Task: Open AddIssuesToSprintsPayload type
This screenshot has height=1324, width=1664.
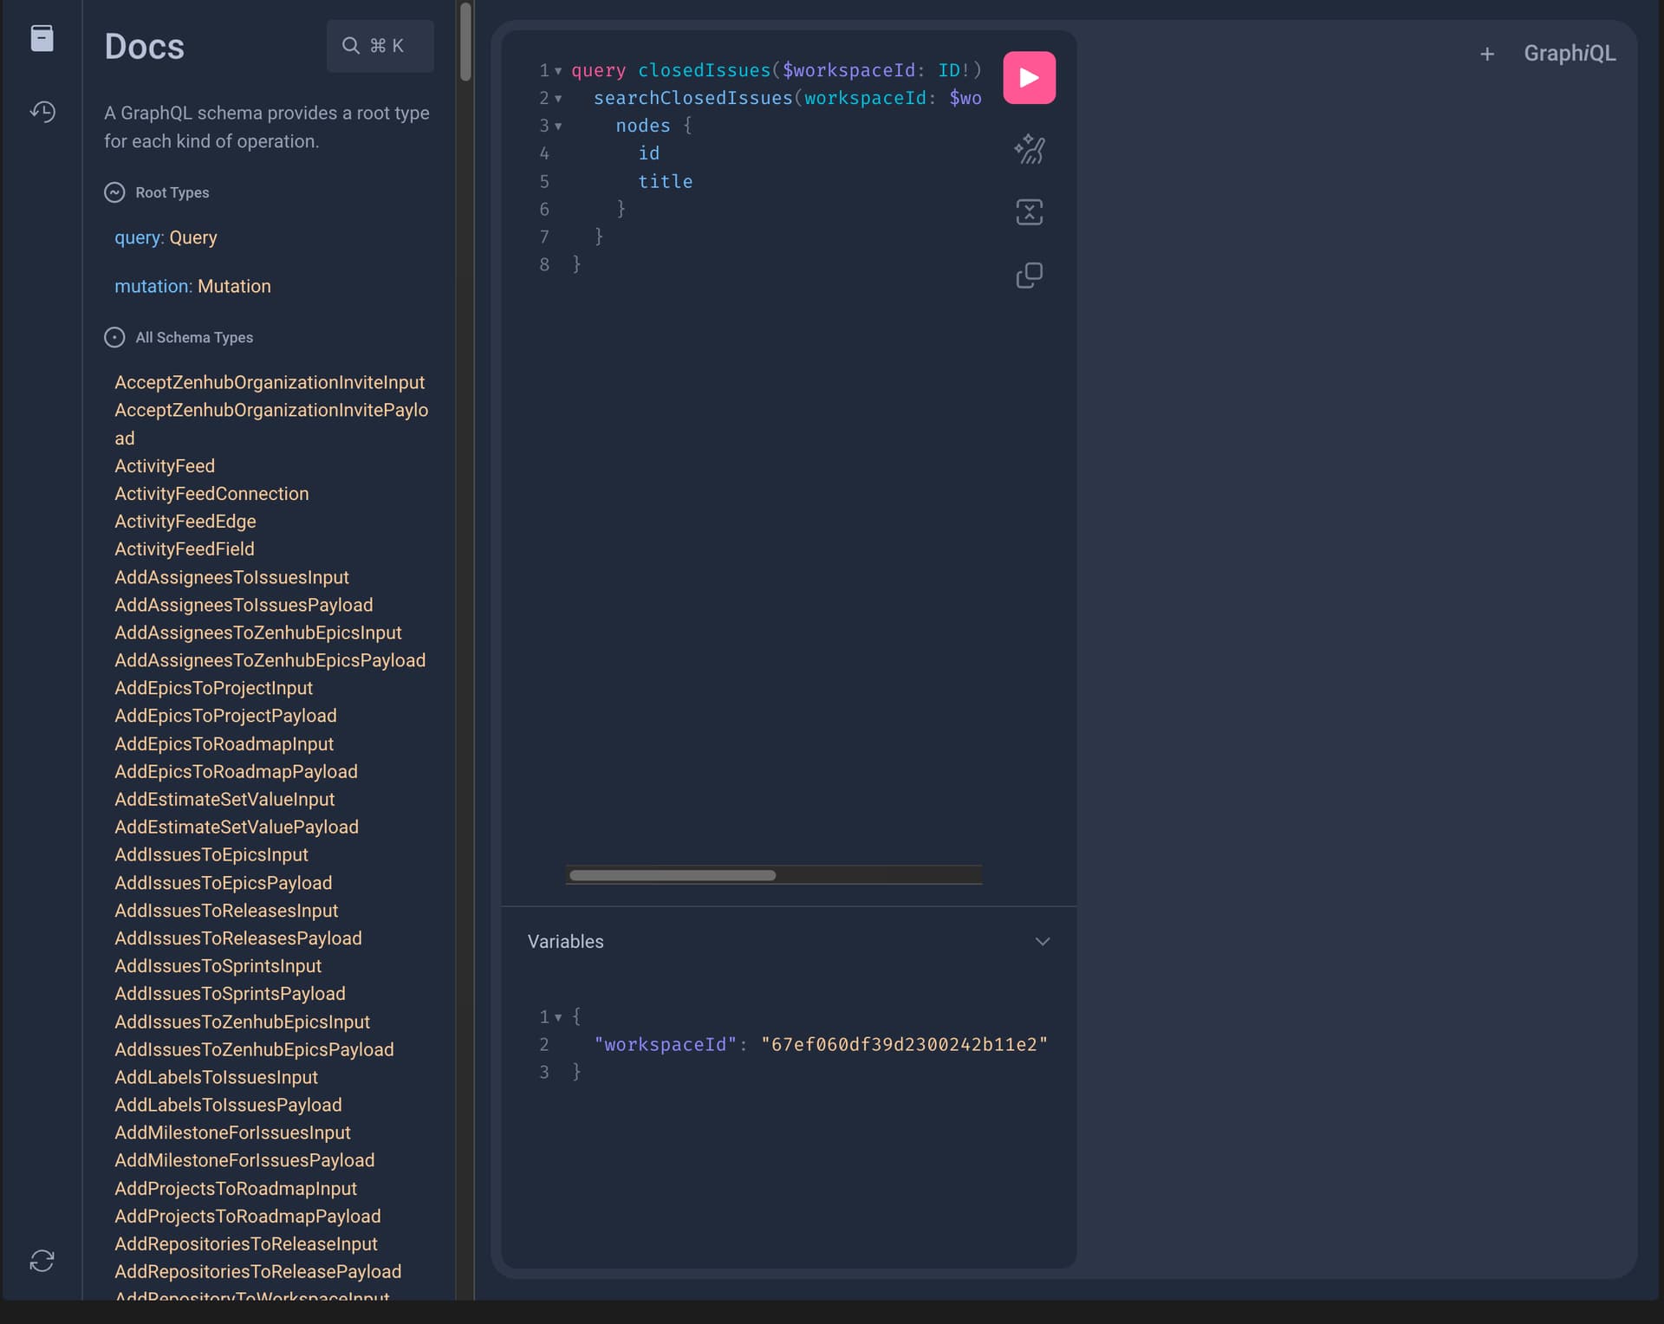Action: click(x=230, y=994)
